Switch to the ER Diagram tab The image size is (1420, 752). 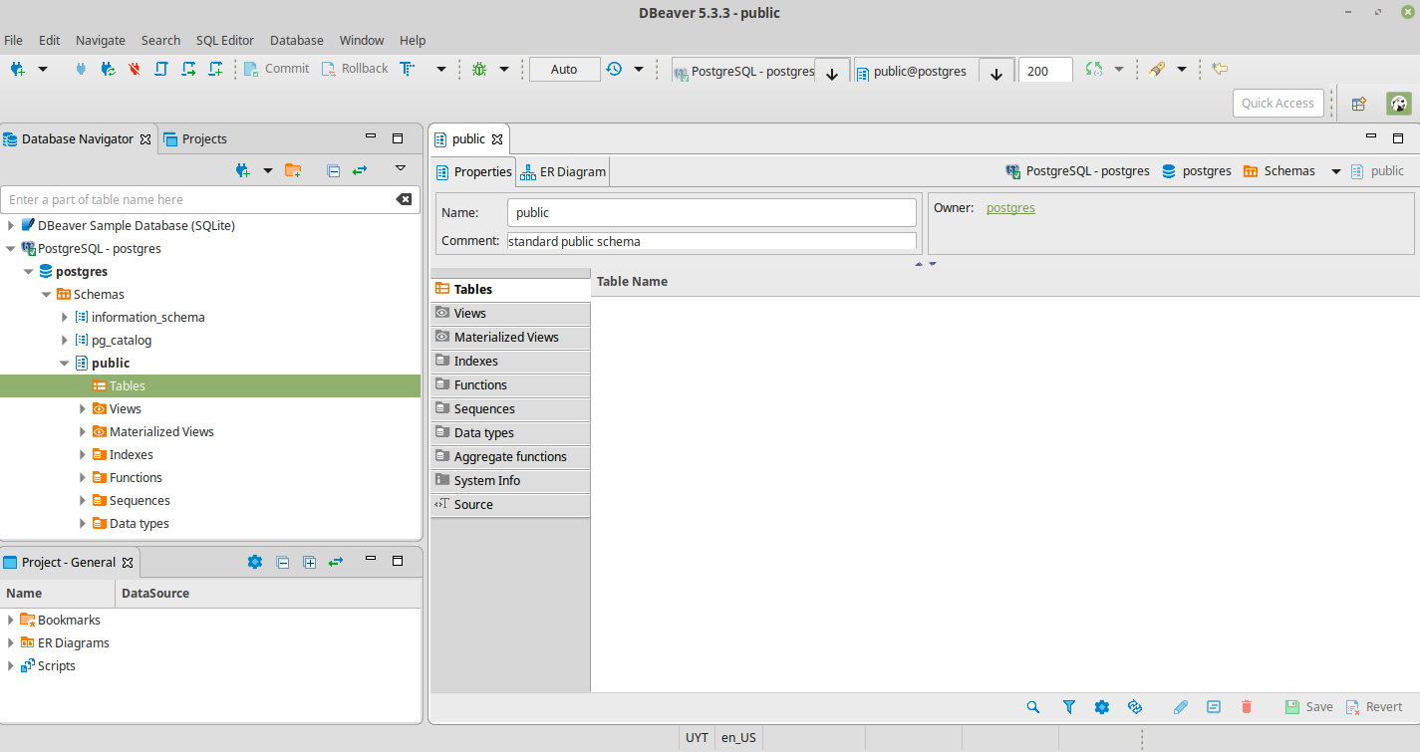pyautogui.click(x=563, y=171)
